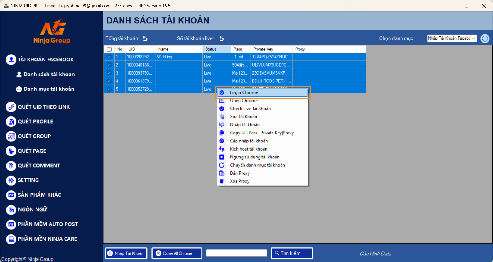
Task: Click the search text field at bottom
Action: pos(237,253)
